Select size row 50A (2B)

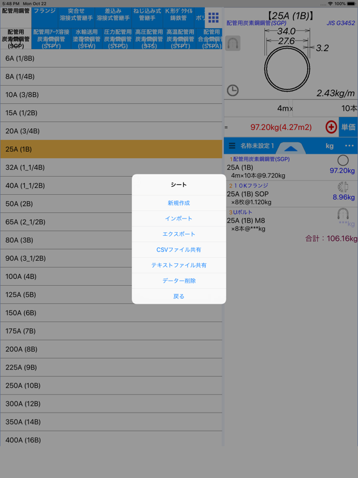pyautogui.click(x=111, y=204)
